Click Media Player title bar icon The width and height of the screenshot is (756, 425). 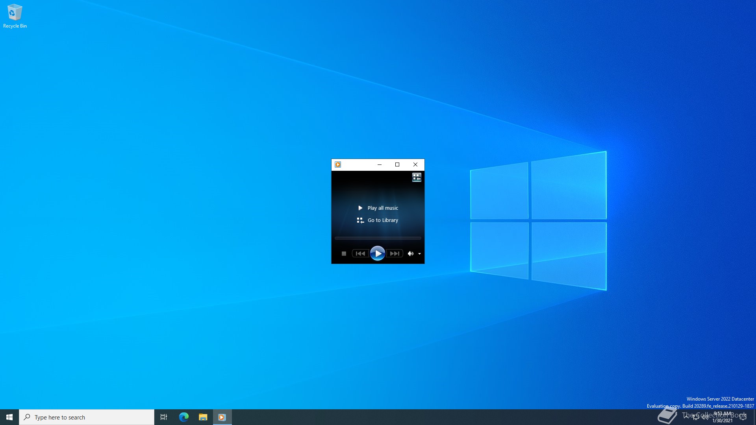(338, 164)
